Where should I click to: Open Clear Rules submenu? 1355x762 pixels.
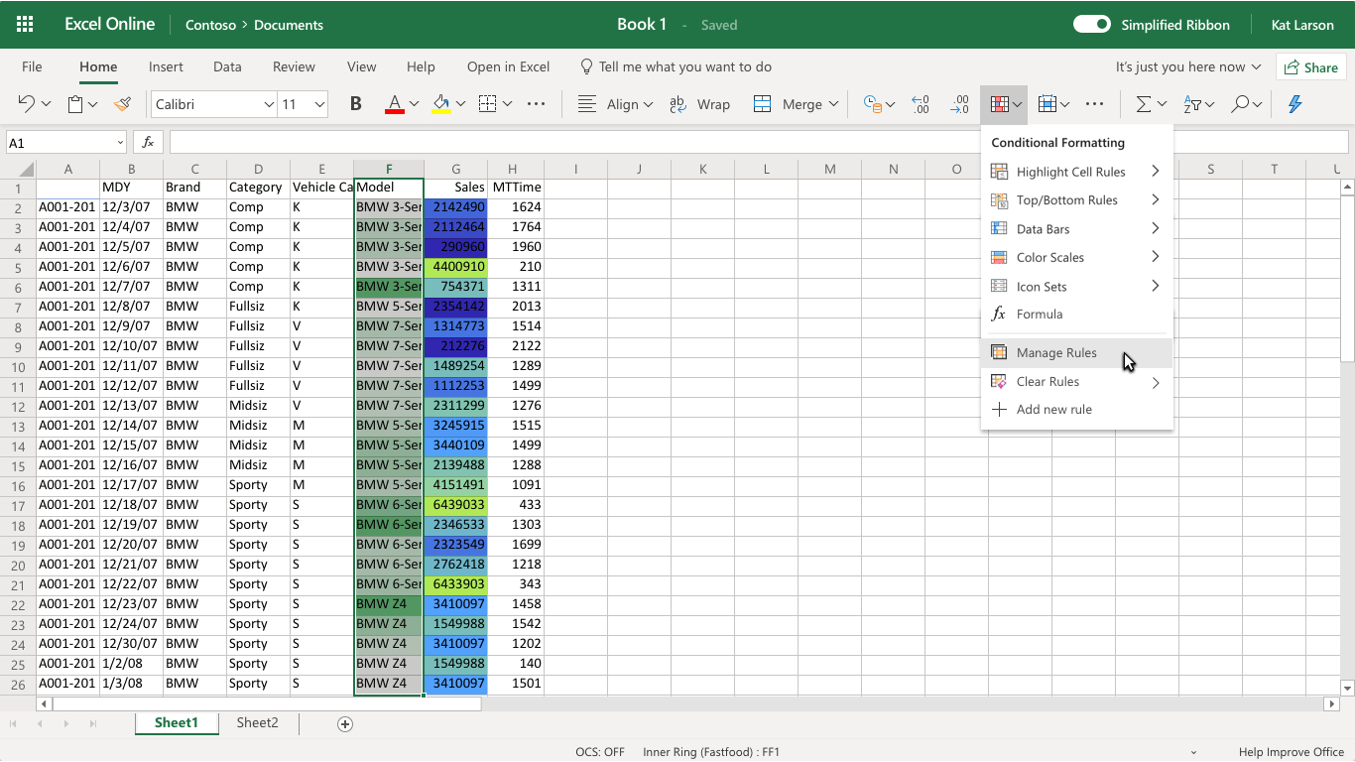[x=1076, y=381]
